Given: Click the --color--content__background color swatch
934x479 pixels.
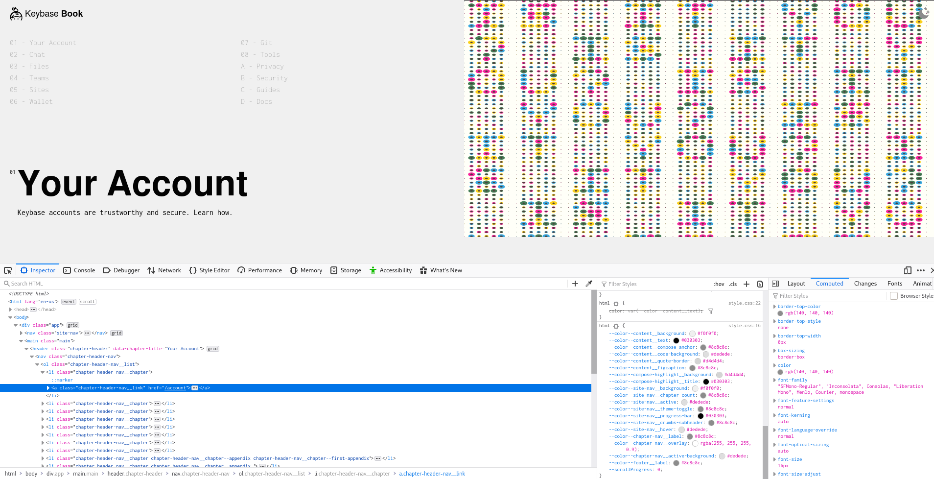Looking at the screenshot, I should tap(692, 334).
